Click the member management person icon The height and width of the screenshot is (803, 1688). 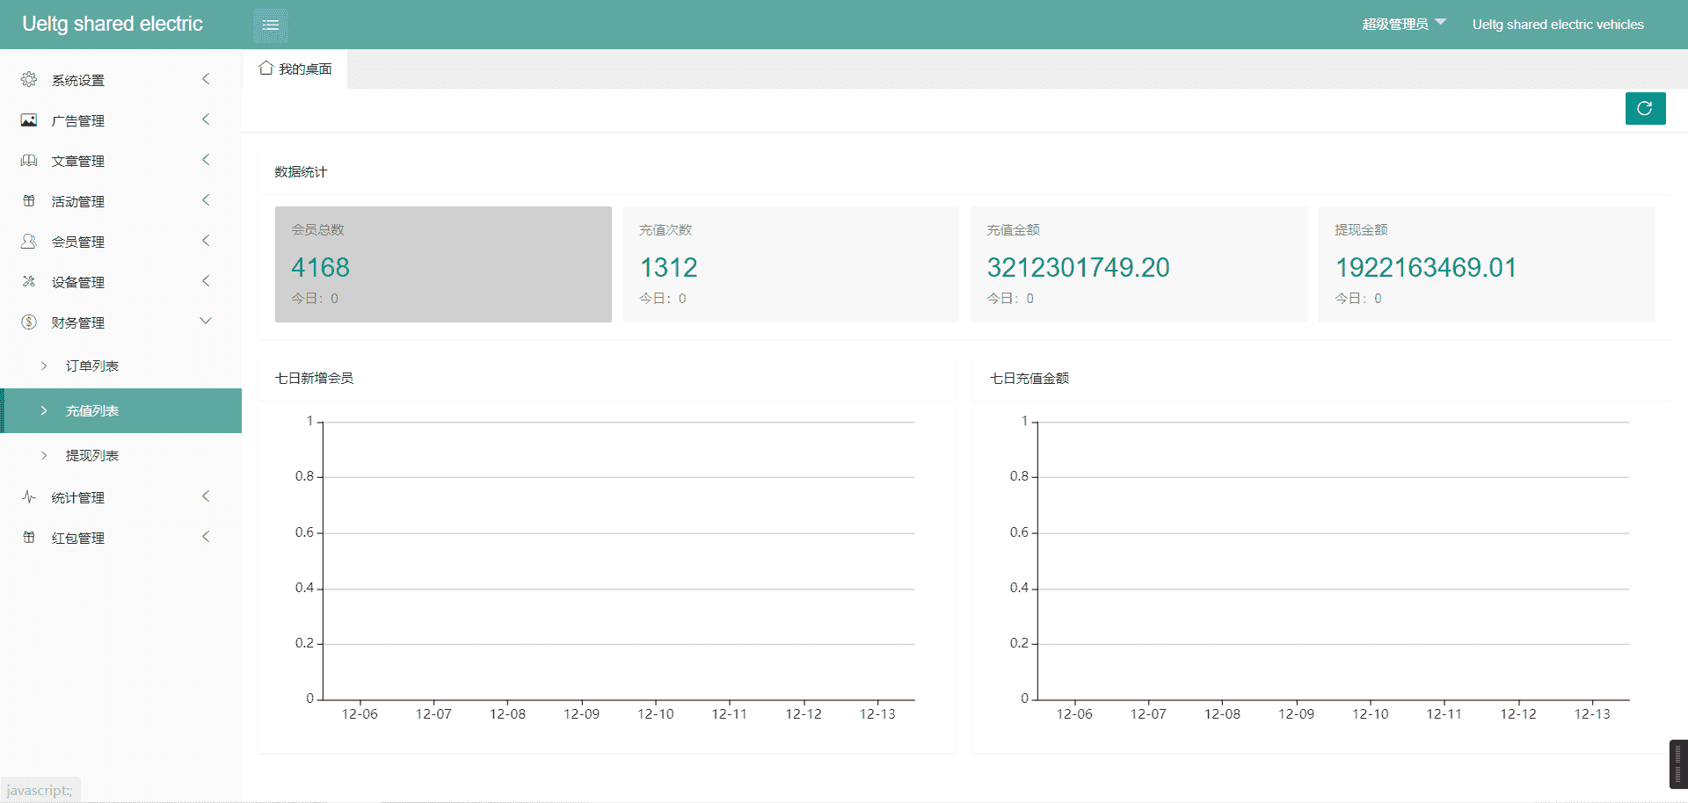(29, 242)
